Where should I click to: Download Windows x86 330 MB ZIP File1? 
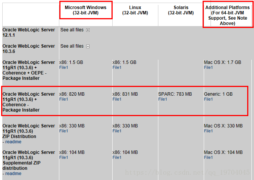coord(63,131)
